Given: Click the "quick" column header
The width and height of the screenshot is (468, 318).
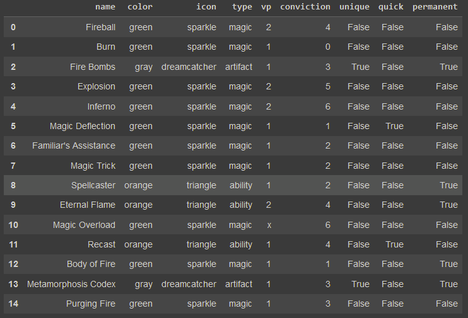Looking at the screenshot, I should coord(391,7).
